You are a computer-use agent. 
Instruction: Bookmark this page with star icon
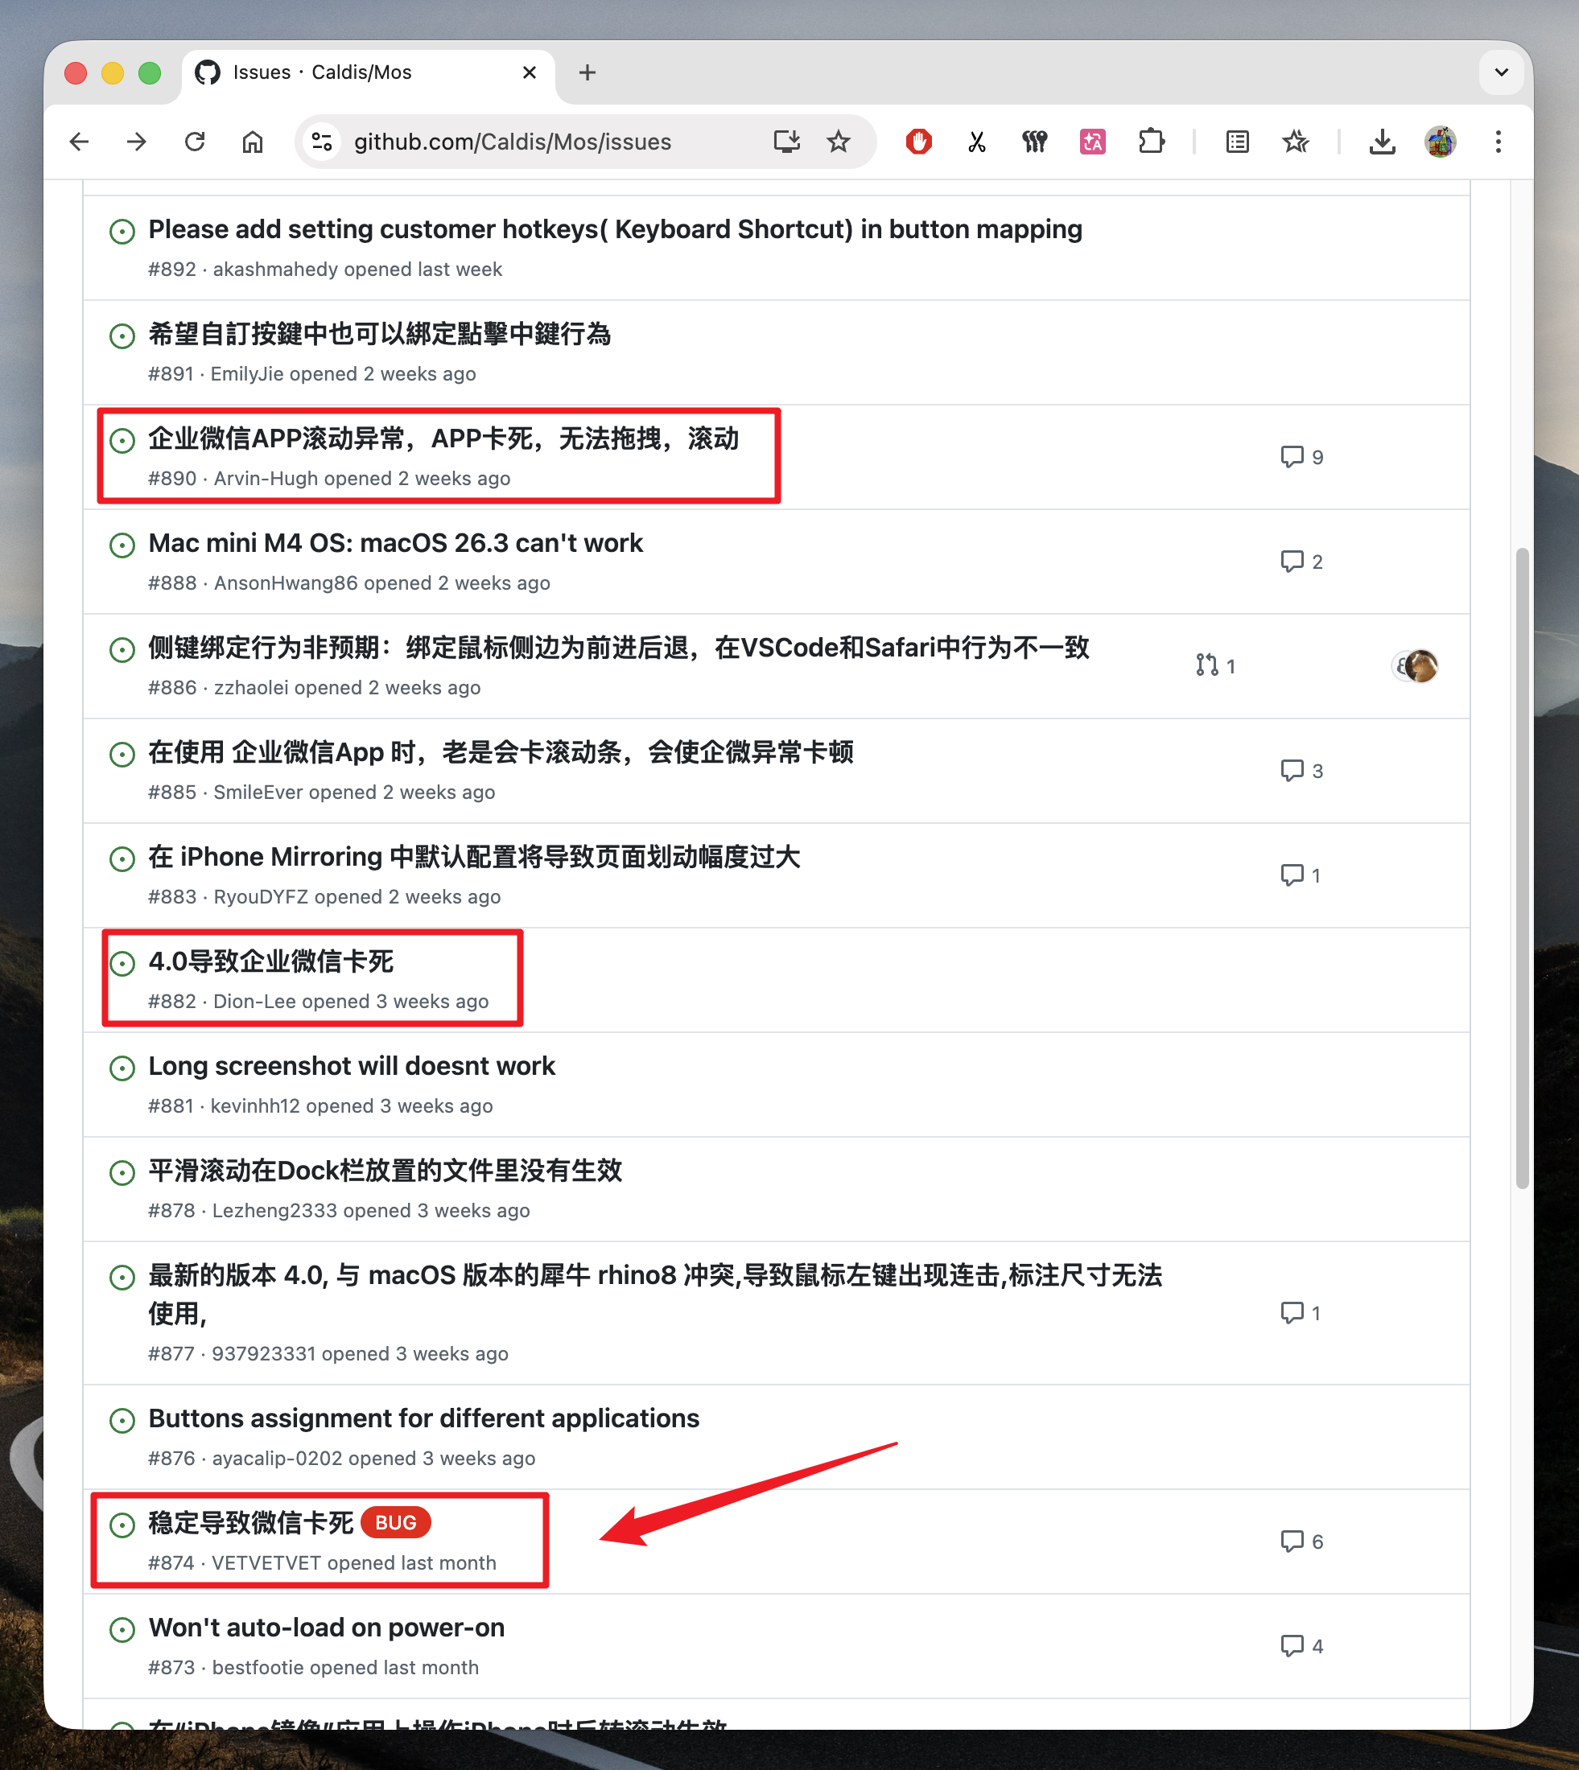838,142
